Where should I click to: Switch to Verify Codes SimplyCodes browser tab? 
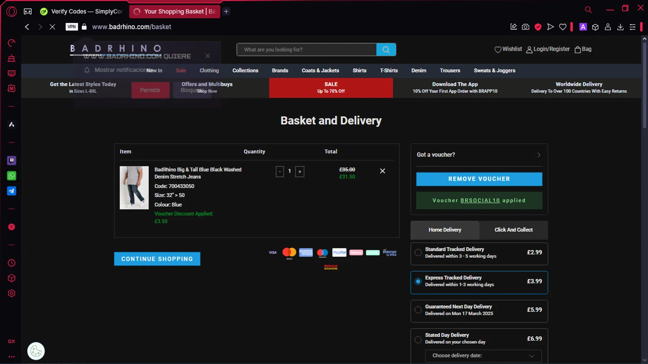point(82,12)
